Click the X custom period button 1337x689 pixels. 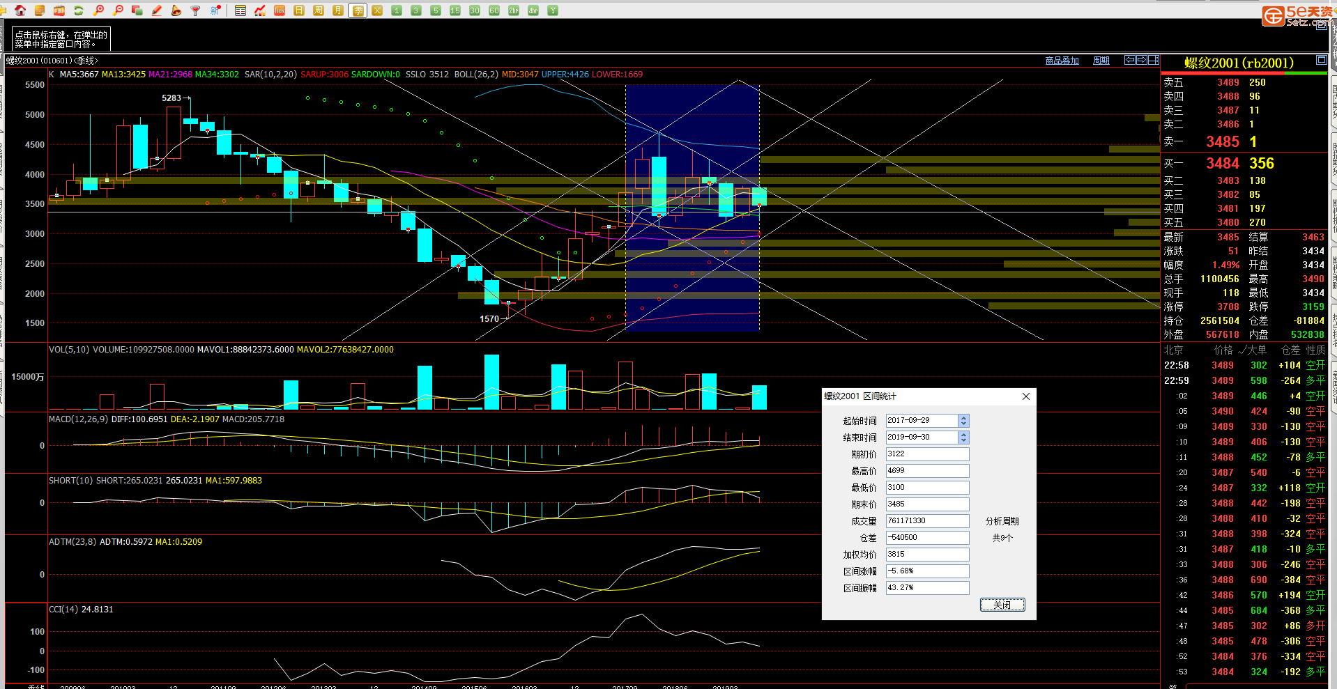(377, 10)
